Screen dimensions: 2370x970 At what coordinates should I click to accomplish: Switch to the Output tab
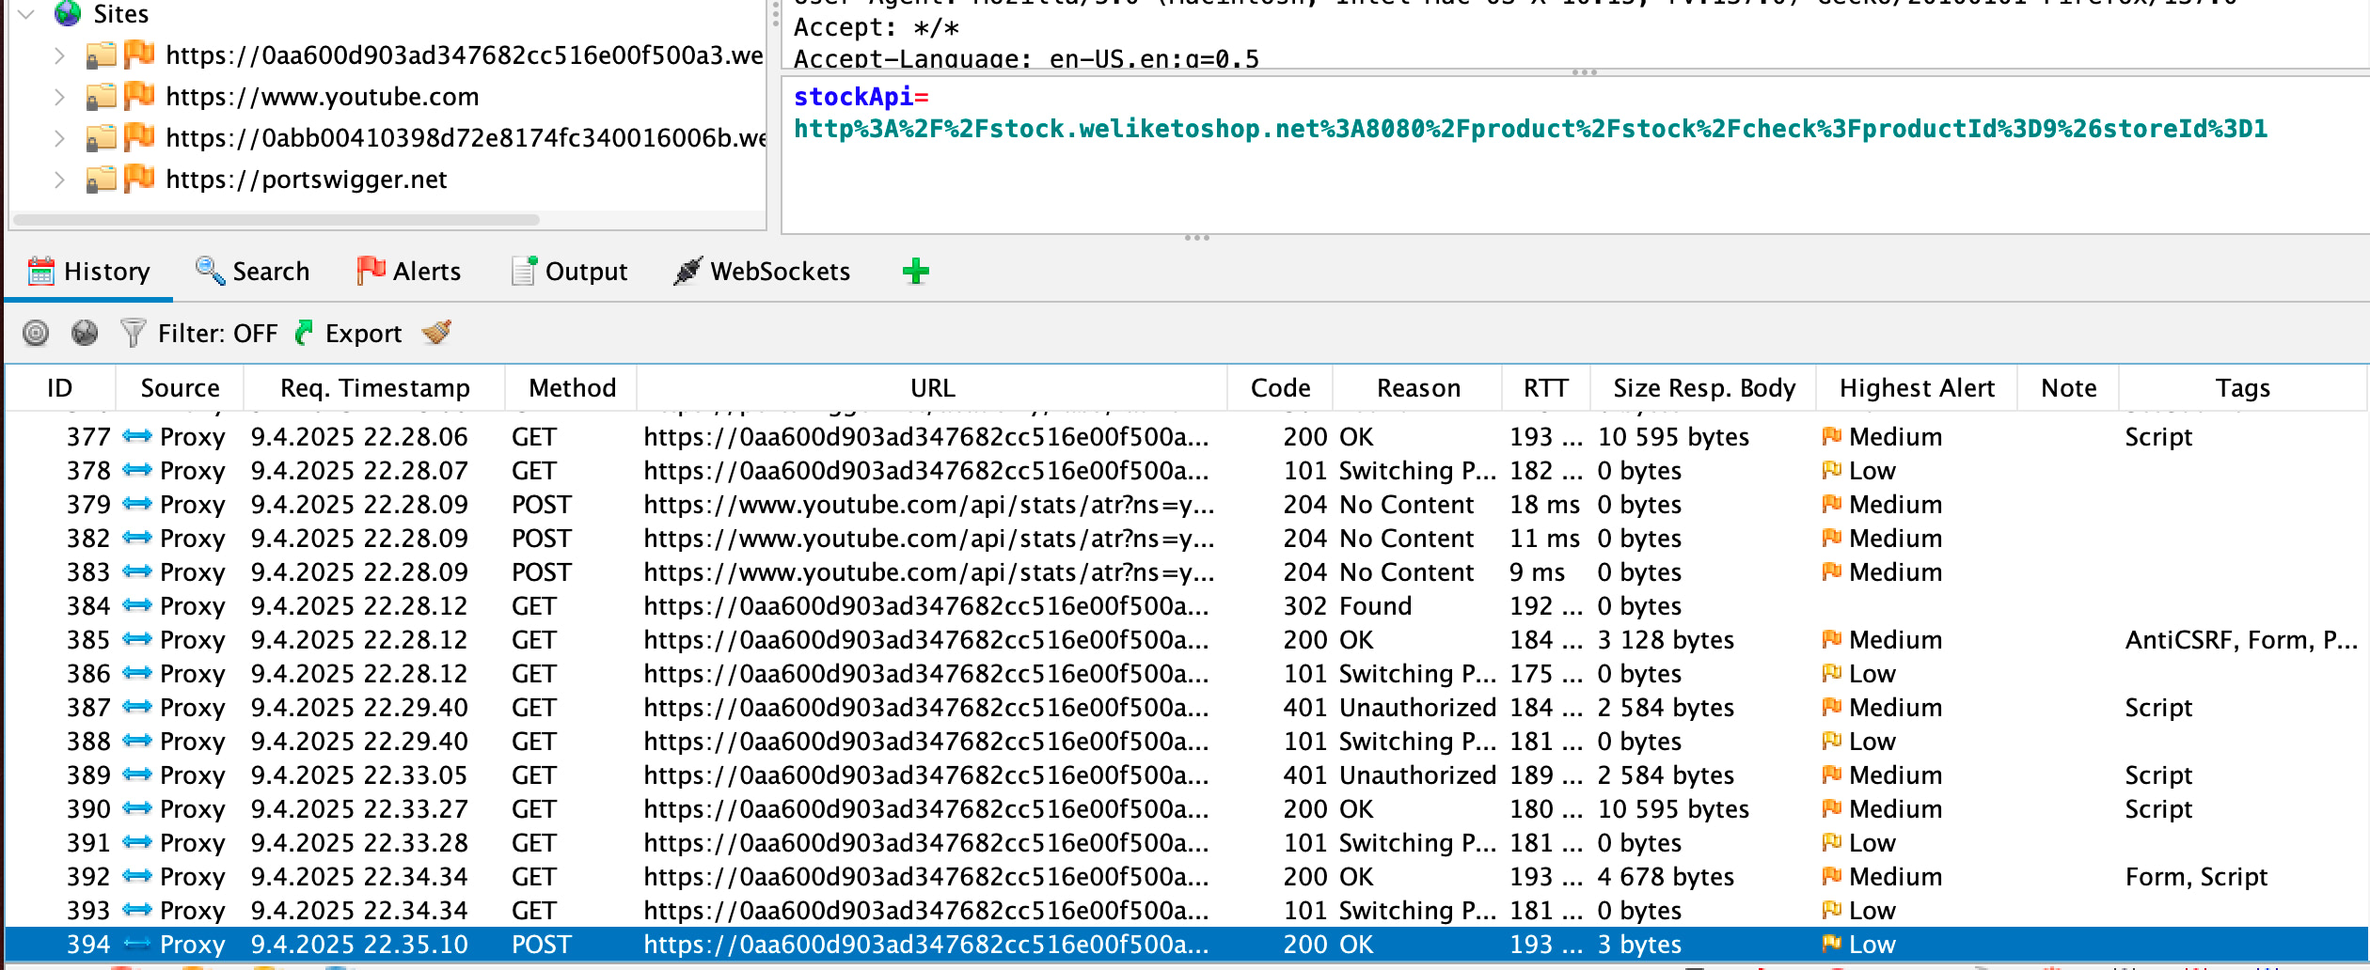pos(585,272)
